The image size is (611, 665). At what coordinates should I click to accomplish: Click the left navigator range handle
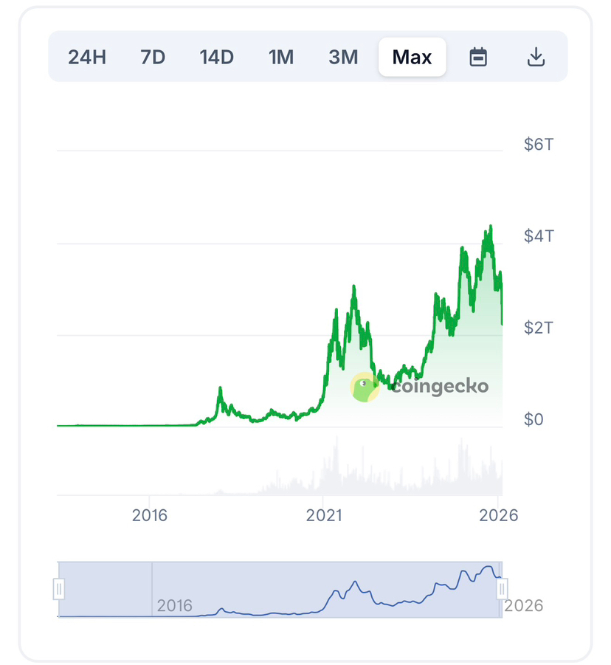59,589
